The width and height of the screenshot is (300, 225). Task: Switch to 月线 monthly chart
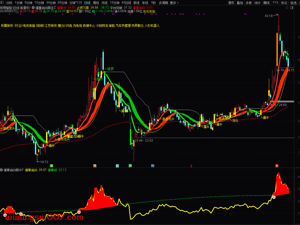[105, 3]
